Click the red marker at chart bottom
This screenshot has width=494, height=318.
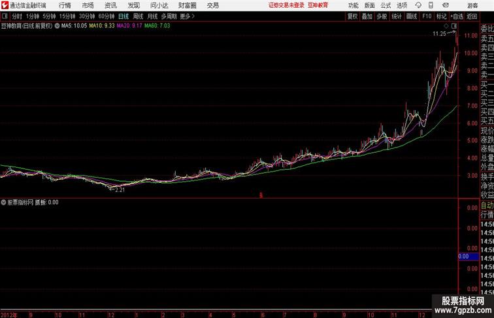[261, 195]
